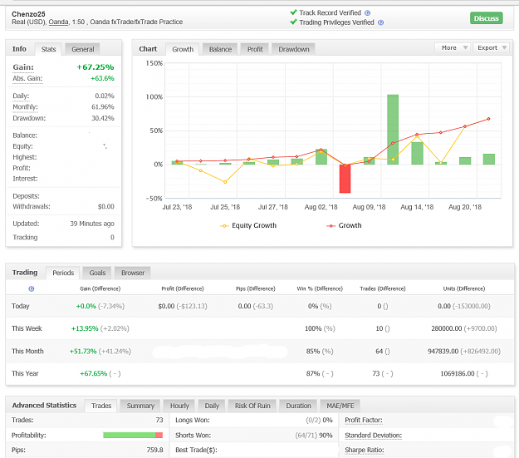The width and height of the screenshot is (519, 458).
Task: Click the This Year row label
Action: (x=25, y=373)
